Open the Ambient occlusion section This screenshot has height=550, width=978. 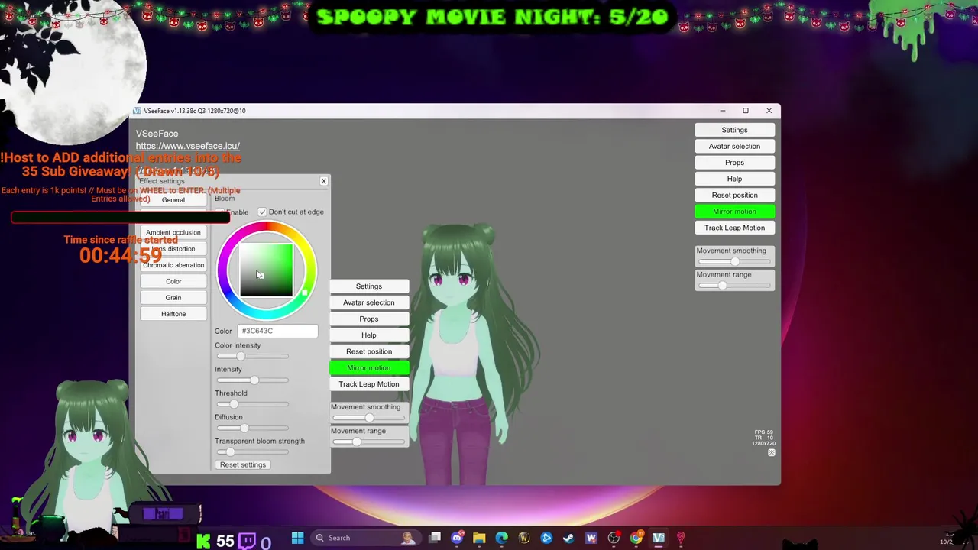[x=173, y=232]
